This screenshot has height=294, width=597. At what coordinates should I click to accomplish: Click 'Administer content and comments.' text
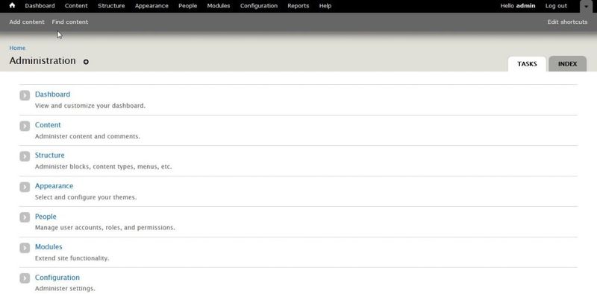pyautogui.click(x=87, y=136)
